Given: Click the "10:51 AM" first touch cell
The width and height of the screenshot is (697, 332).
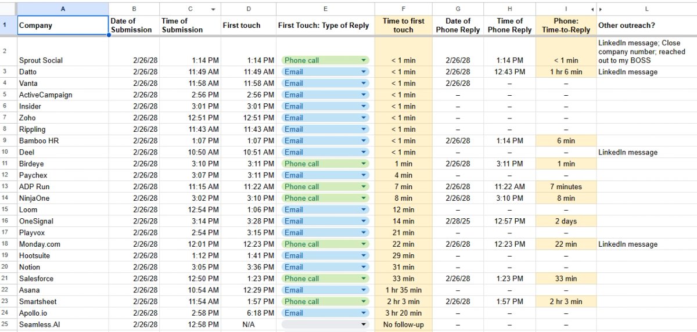Looking at the screenshot, I should tap(249, 152).
